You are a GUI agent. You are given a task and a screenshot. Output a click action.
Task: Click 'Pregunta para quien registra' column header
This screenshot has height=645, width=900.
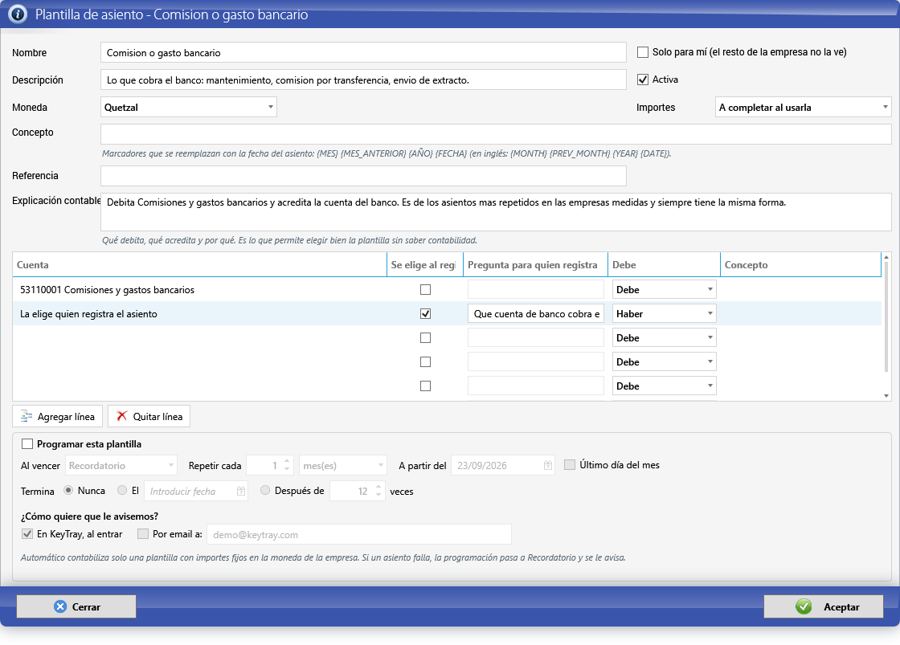535,264
